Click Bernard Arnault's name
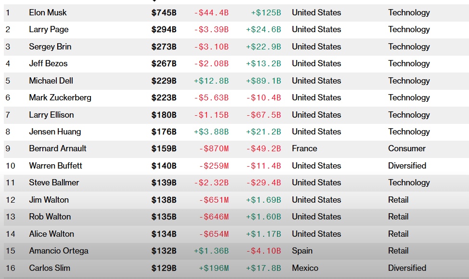469x279 pixels. point(58,148)
